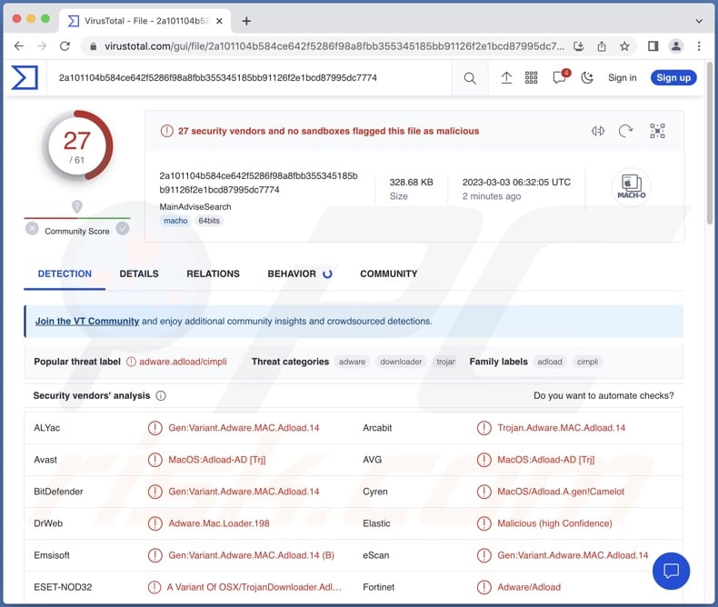This screenshot has height=607, width=718.
Task: Click the Sign in link
Action: [x=623, y=78]
